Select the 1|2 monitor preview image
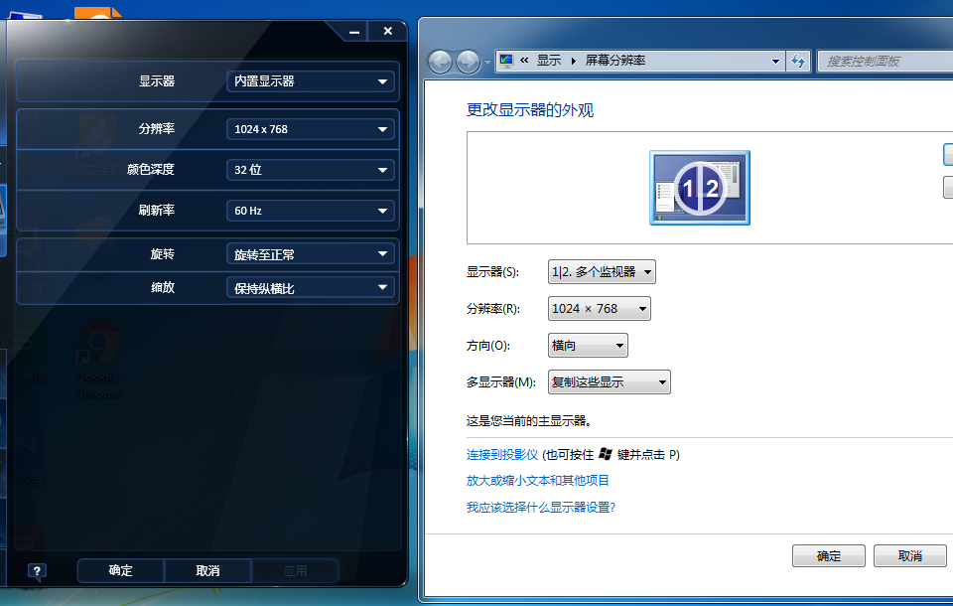Viewport: 953px width, 606px height. tap(699, 188)
